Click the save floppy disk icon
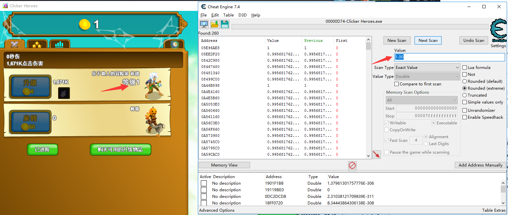 225,24
